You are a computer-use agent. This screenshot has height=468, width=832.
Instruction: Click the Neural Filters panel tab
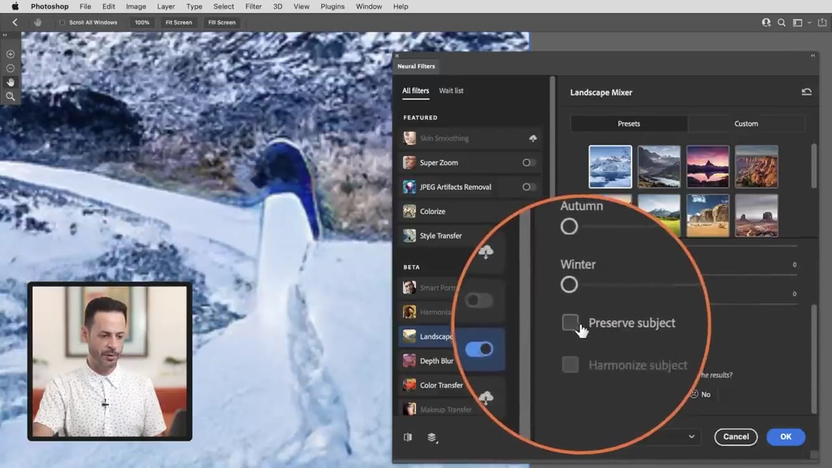point(416,66)
